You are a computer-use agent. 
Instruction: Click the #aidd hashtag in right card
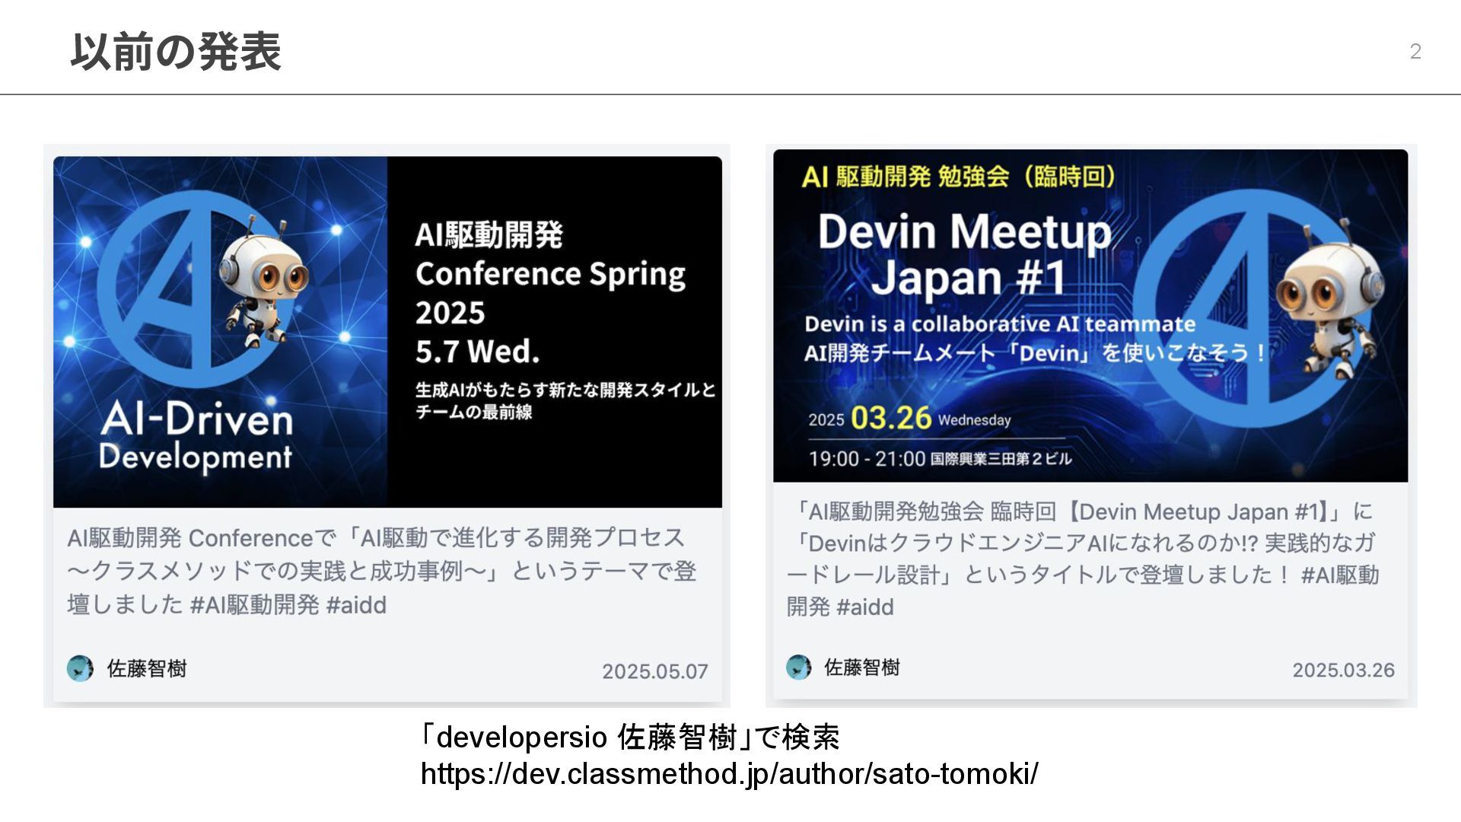coord(865,607)
